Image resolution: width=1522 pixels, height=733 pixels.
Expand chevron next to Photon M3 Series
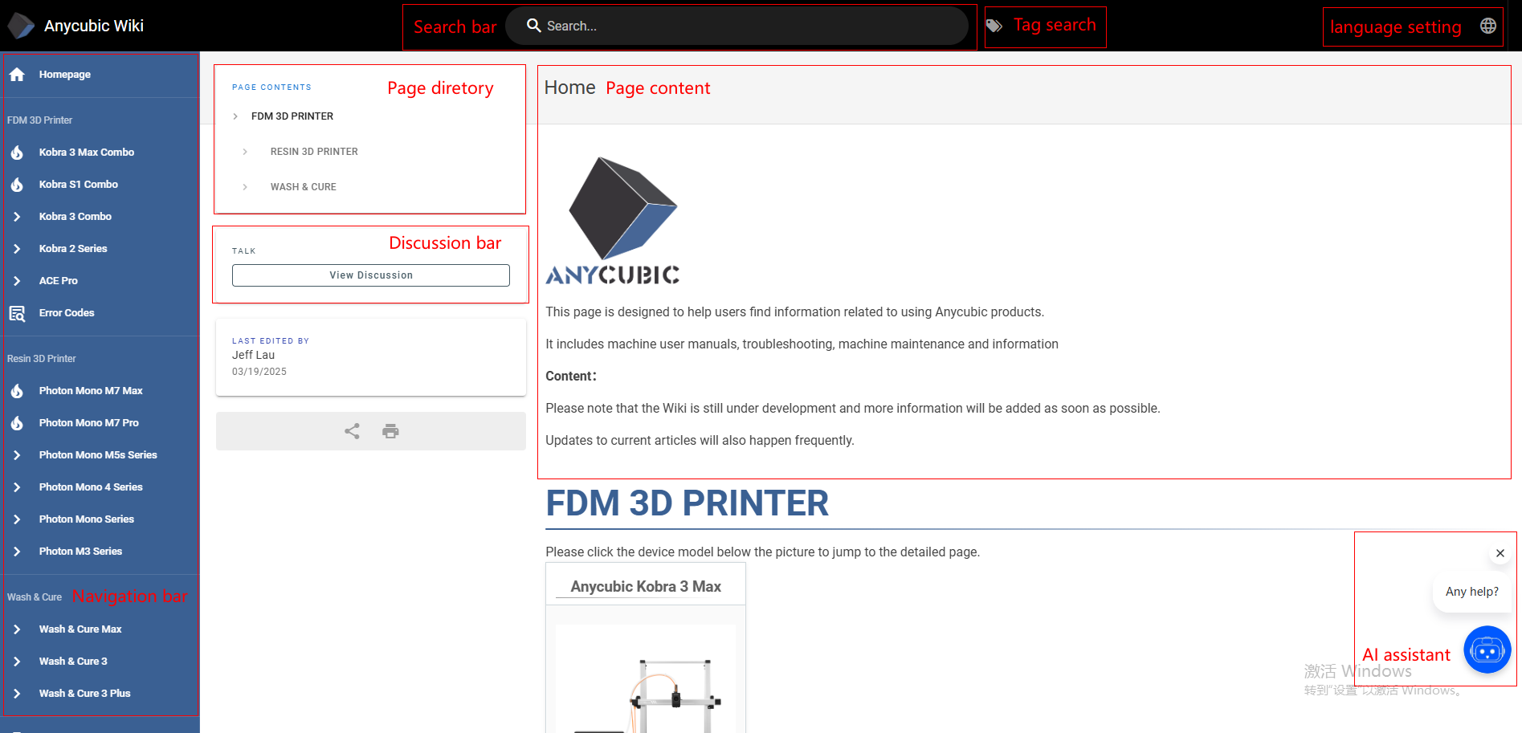click(17, 552)
